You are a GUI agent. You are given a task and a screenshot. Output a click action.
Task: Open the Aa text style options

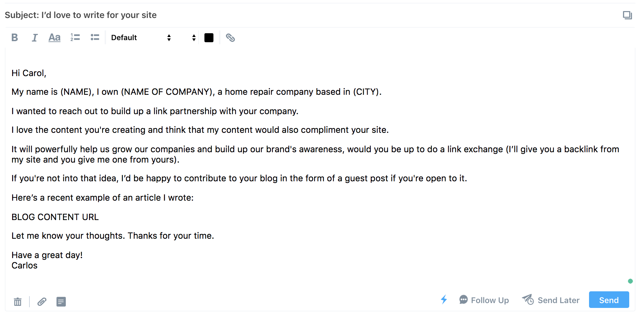pyautogui.click(x=54, y=37)
